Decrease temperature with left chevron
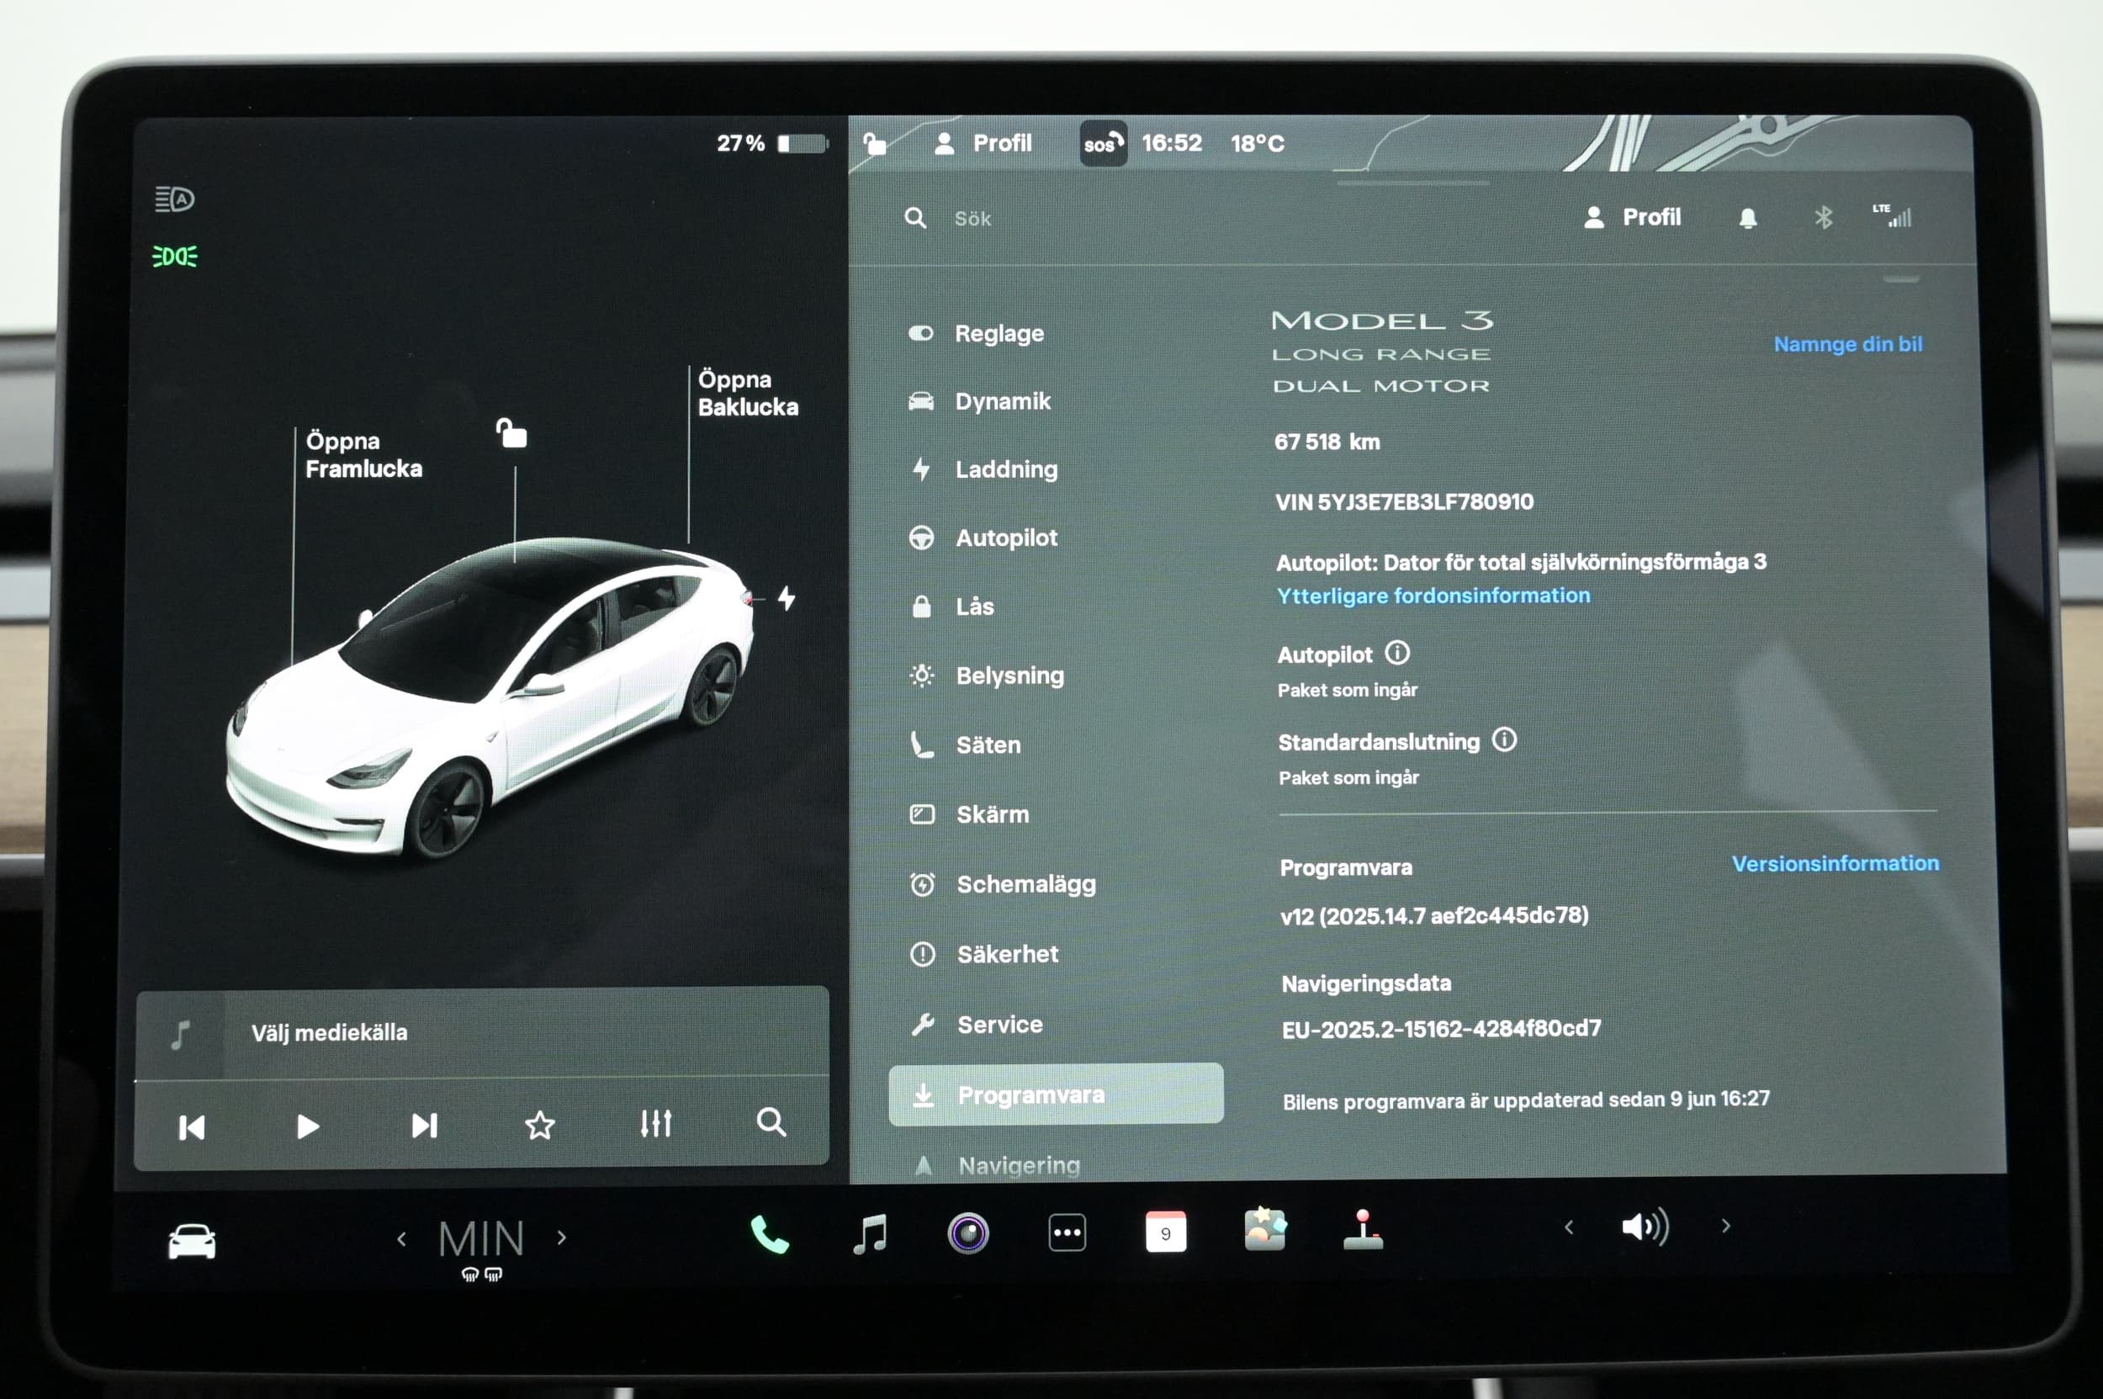This screenshot has width=2103, height=1399. pyautogui.click(x=401, y=1238)
